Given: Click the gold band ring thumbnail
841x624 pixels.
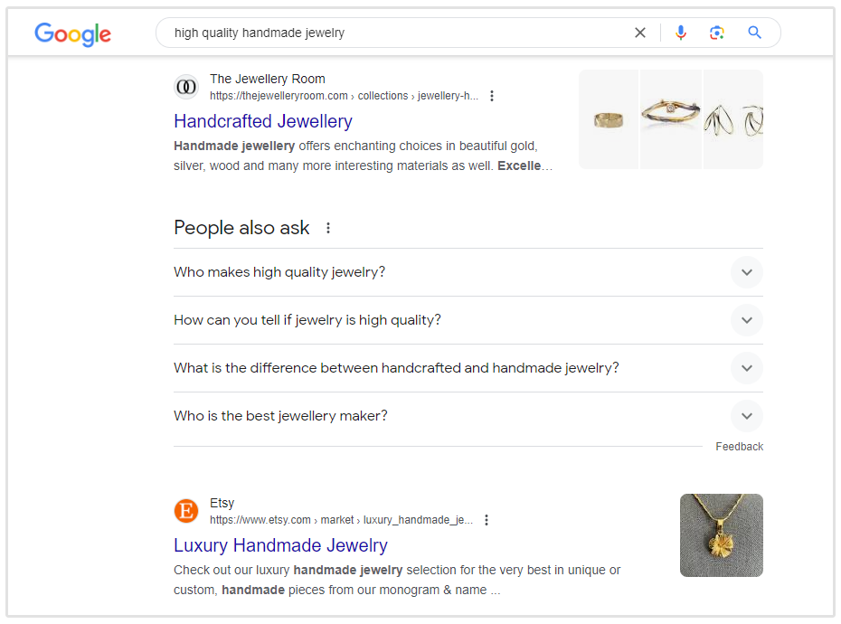Looking at the screenshot, I should [609, 119].
